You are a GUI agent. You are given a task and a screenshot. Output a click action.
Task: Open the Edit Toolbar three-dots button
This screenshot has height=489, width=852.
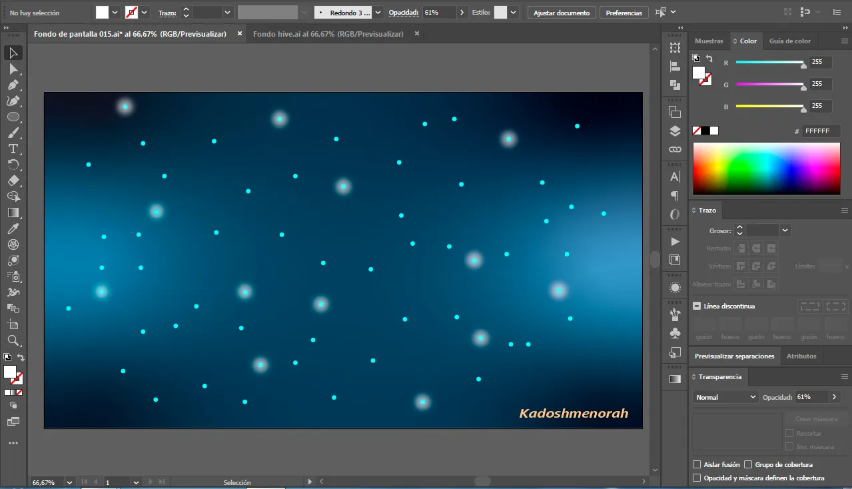pyautogui.click(x=13, y=443)
